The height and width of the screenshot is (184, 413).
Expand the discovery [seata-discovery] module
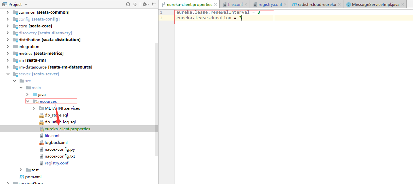[x=8, y=33]
